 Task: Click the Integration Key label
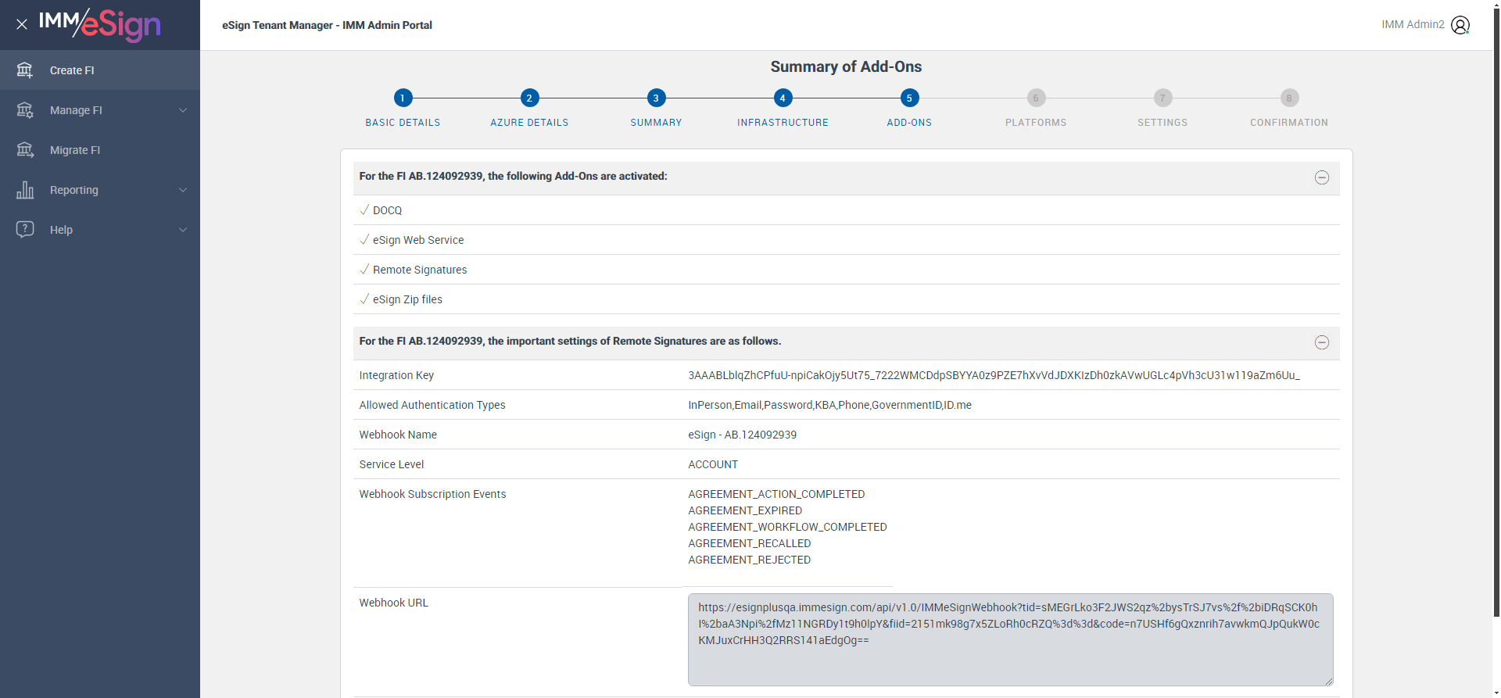(396, 375)
